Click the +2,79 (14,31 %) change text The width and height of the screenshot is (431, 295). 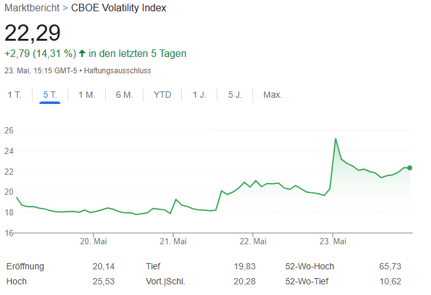pos(40,54)
